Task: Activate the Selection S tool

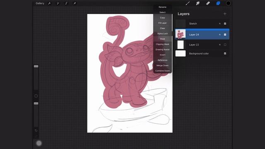Action: [66, 3]
